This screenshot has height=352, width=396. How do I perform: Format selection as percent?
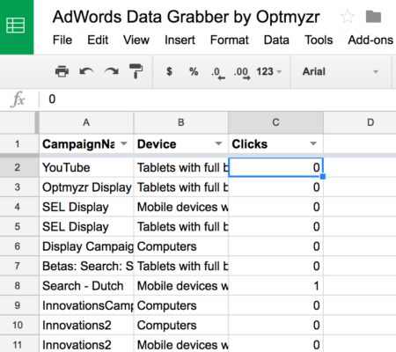click(x=194, y=71)
